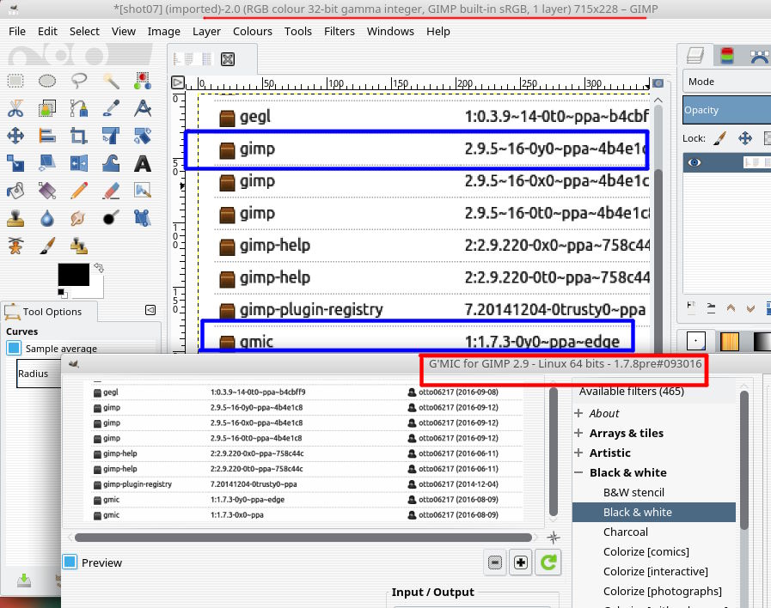Image resolution: width=771 pixels, height=608 pixels.
Task: Select the Move tool
Action: (15, 136)
